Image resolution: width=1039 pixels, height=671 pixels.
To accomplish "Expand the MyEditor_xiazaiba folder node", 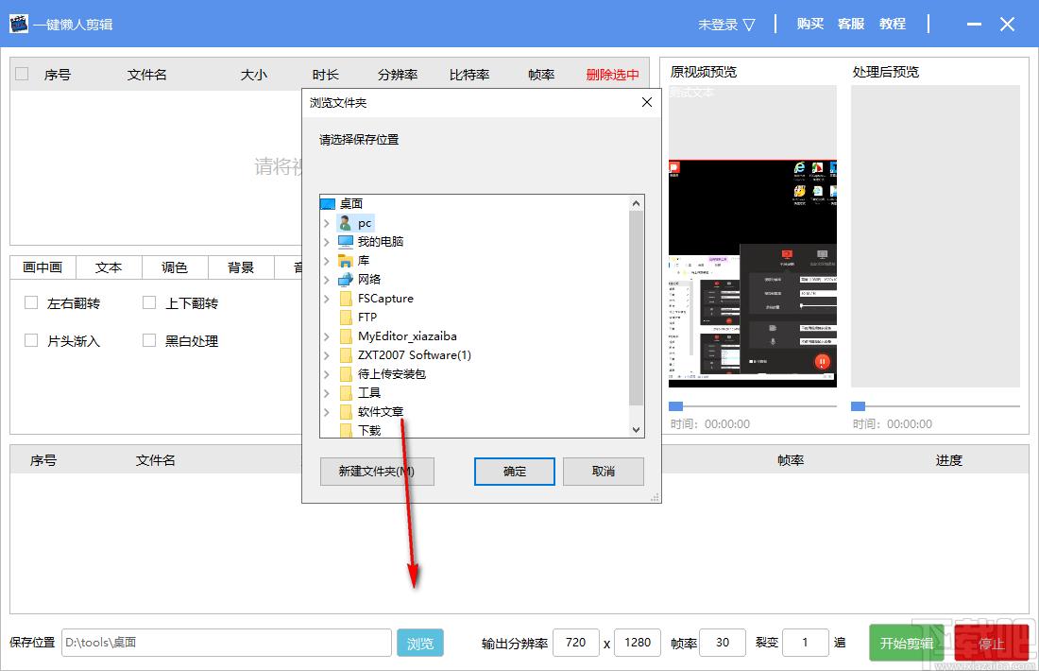I will coord(326,336).
